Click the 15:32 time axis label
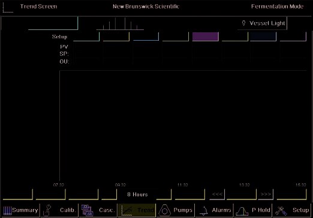Image resolution: width=313 pixels, height=218 pixels. (x=301, y=185)
